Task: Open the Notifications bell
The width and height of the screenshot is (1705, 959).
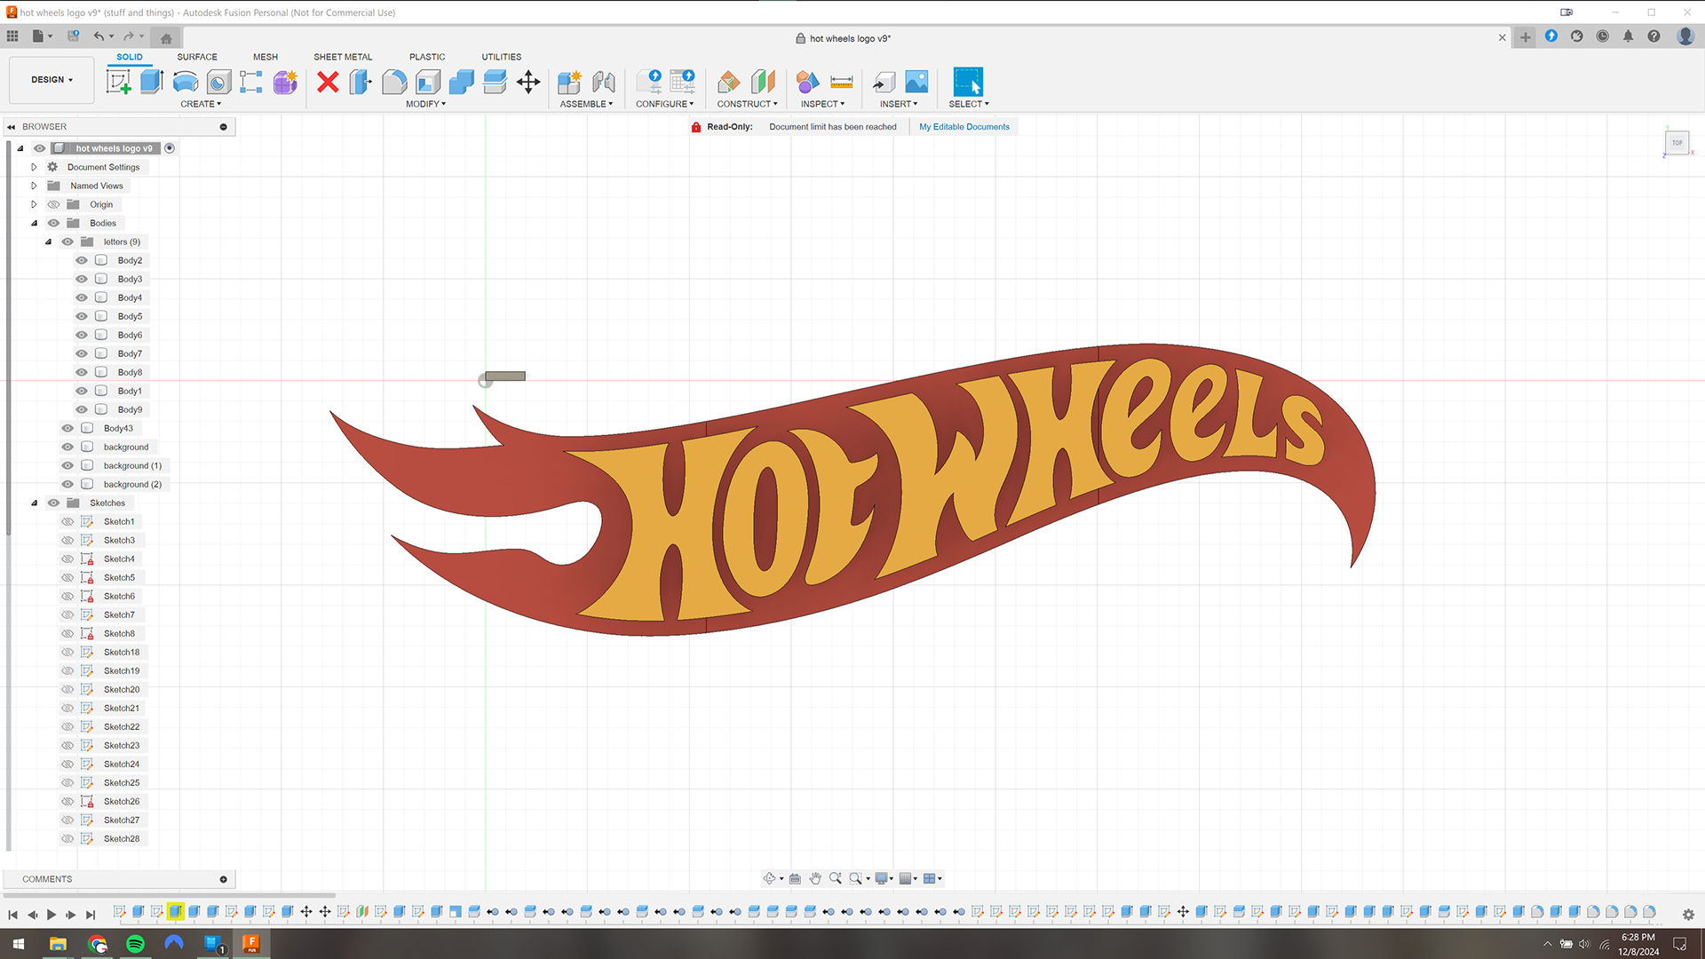Action: point(1628,36)
